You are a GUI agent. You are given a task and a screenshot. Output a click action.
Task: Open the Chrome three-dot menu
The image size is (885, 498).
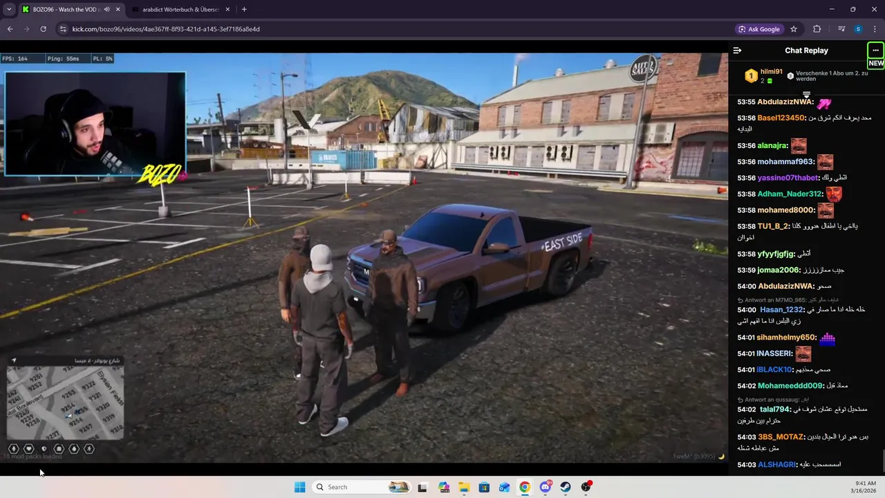tap(875, 29)
